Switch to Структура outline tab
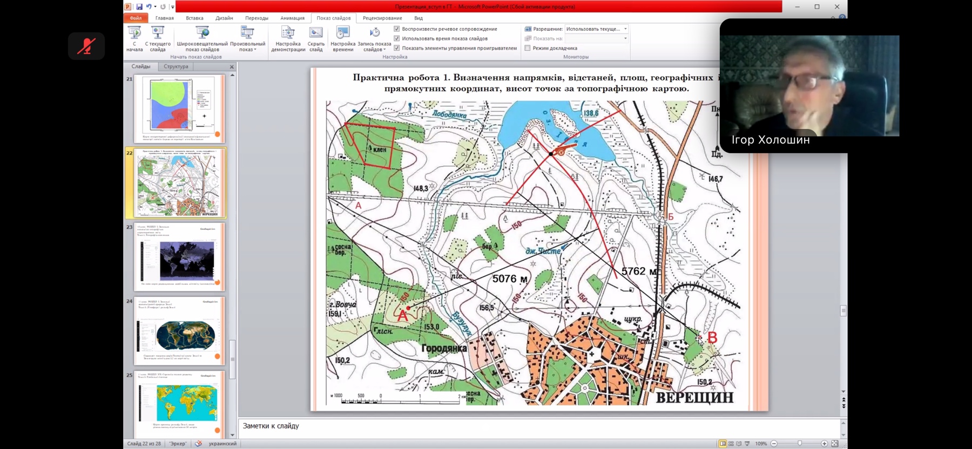This screenshot has height=449, width=972. tap(175, 66)
